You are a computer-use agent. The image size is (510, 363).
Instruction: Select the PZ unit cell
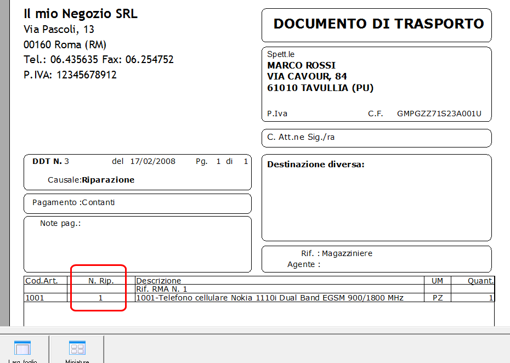point(438,298)
